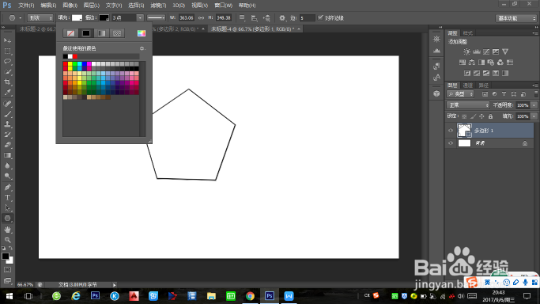
Task: Open path alignment button
Action: pyautogui.click(x=254, y=18)
